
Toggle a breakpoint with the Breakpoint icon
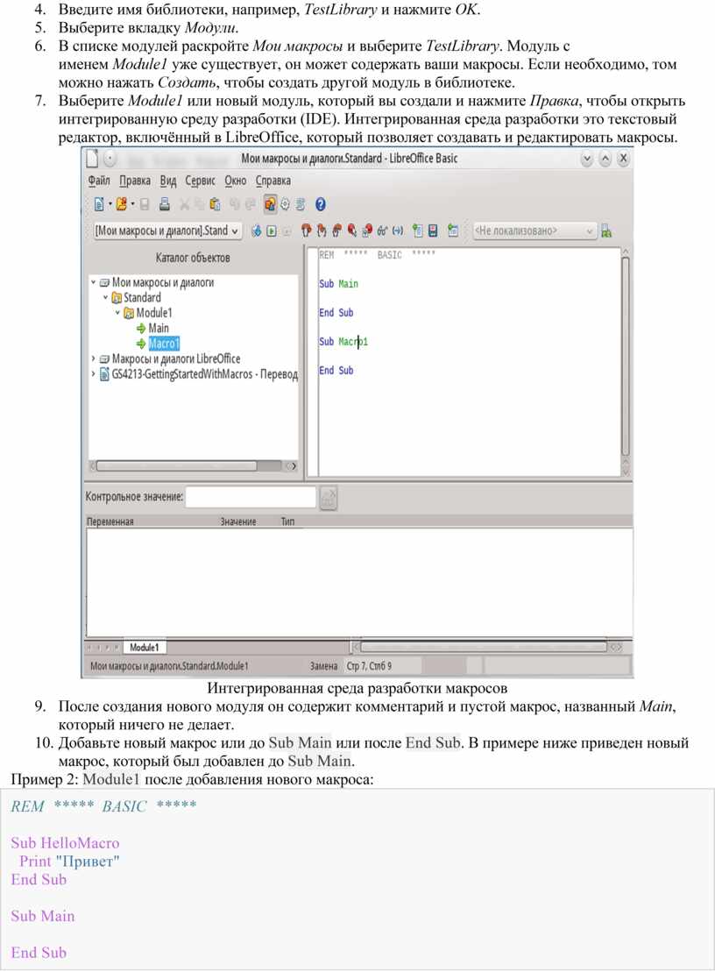tap(352, 231)
